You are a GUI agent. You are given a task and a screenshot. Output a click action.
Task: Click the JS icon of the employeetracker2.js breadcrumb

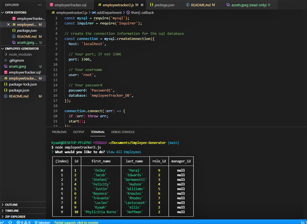(53, 13)
